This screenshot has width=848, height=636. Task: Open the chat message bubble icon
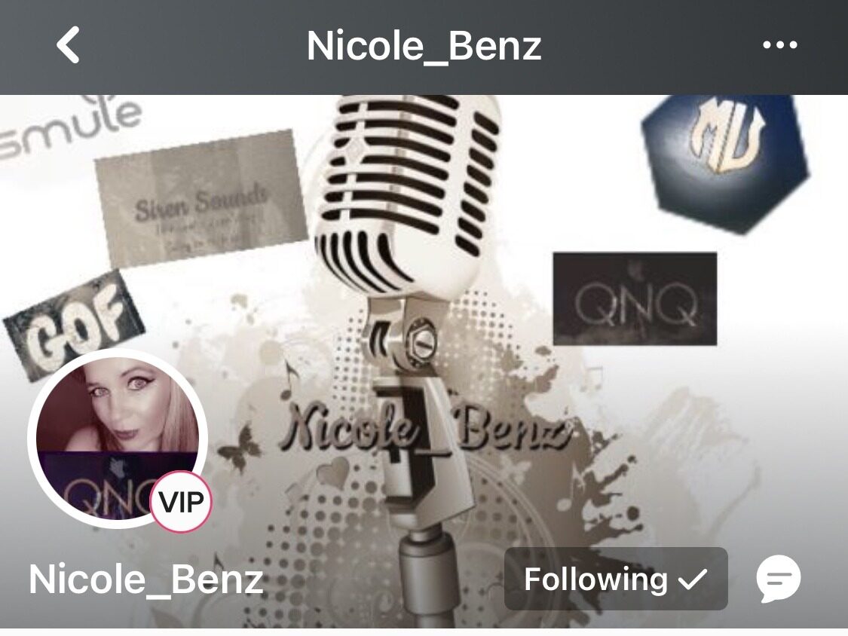[778, 579]
